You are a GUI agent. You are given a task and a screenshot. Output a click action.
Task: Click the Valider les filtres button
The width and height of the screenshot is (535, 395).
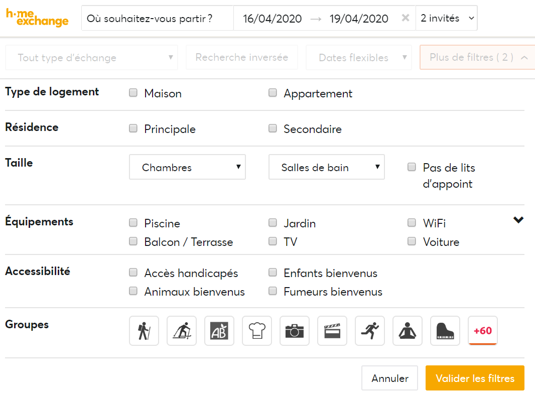click(475, 378)
